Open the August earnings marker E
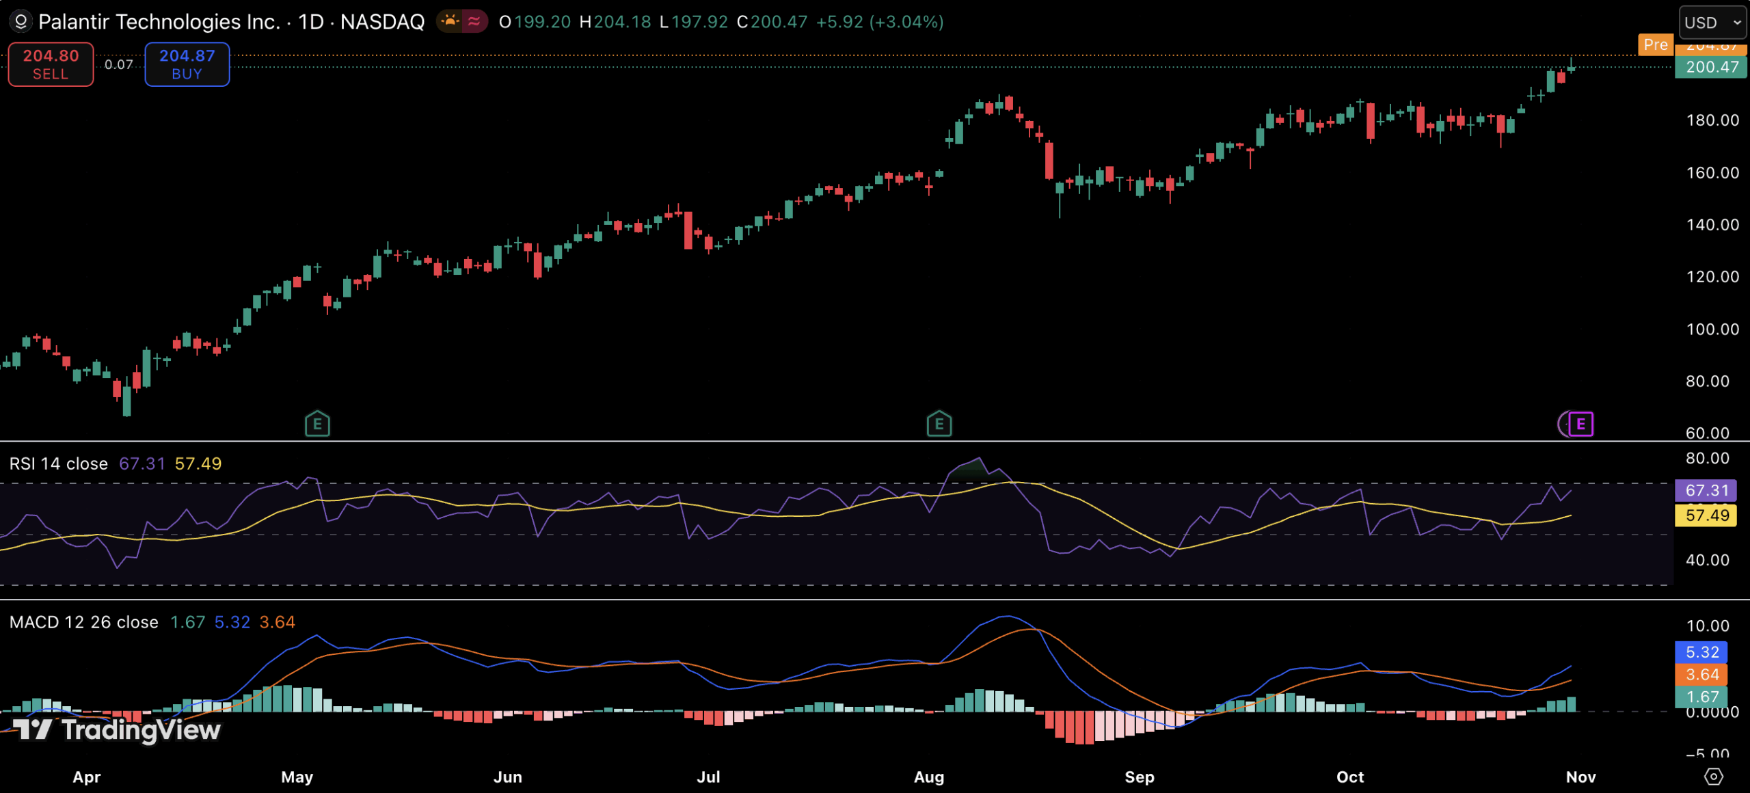 [939, 425]
